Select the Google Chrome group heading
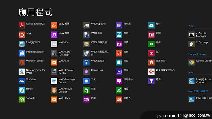The height and width of the screenshot is (119, 212). click(197, 54)
